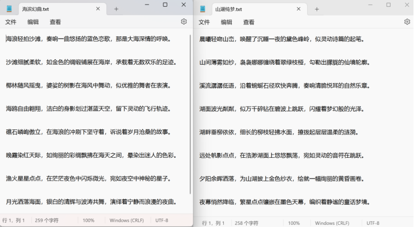The image size is (414, 227).
Task: Click line starting 沙滩细腻柔软
Action: coord(92,62)
